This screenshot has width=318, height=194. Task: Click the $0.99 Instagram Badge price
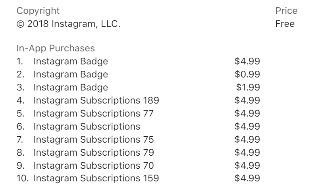coord(247,74)
